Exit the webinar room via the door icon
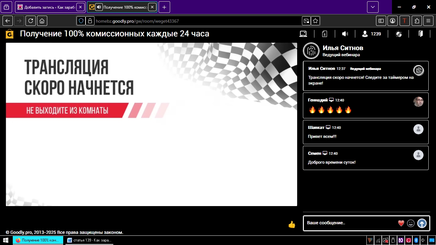The image size is (436, 245). coord(421,34)
